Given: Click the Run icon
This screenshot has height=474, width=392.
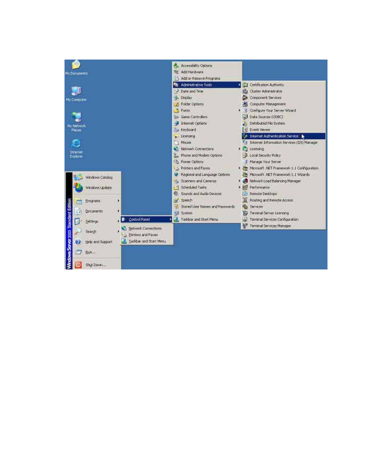Looking at the screenshot, I should pos(78,252).
